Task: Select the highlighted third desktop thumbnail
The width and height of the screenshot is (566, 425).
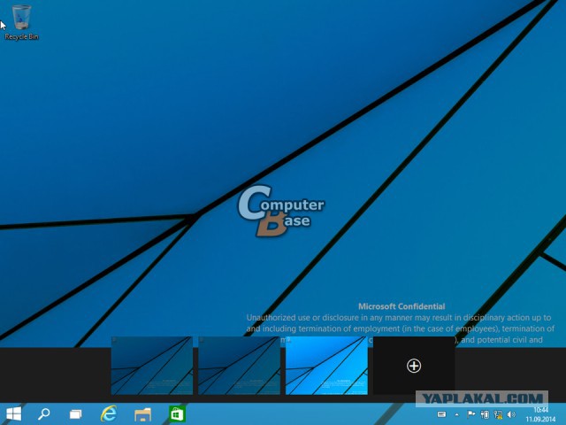Action: 326,366
